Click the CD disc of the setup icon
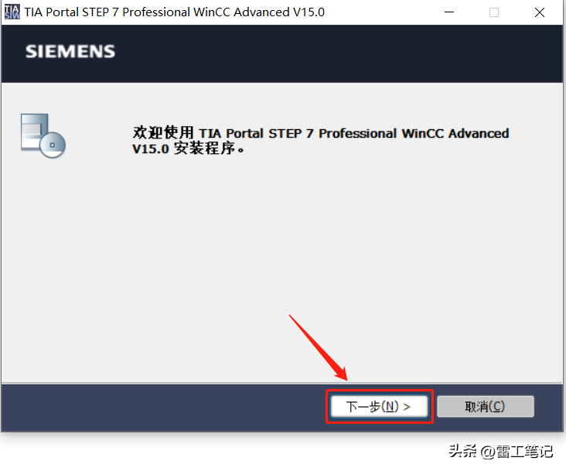 click(53, 145)
